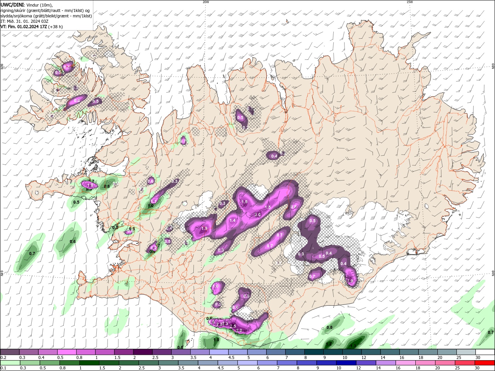
Task: Click the 1.4 snowfall value on the map
Action: click(232, 220)
